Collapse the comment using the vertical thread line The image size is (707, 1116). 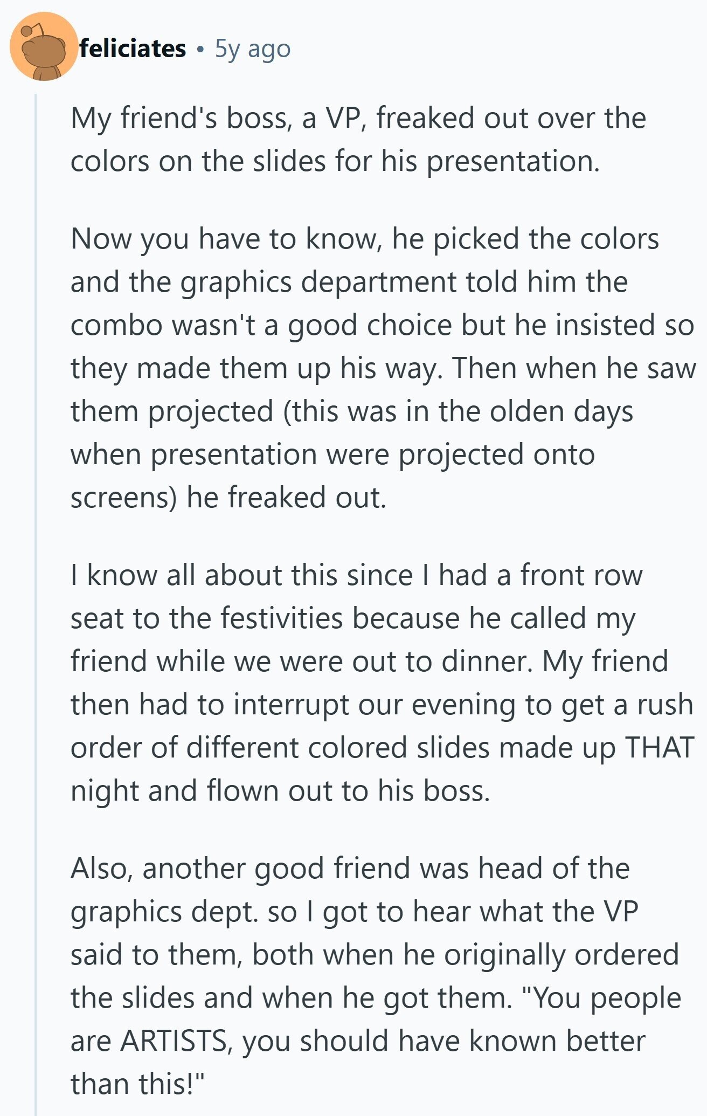pos(36,593)
